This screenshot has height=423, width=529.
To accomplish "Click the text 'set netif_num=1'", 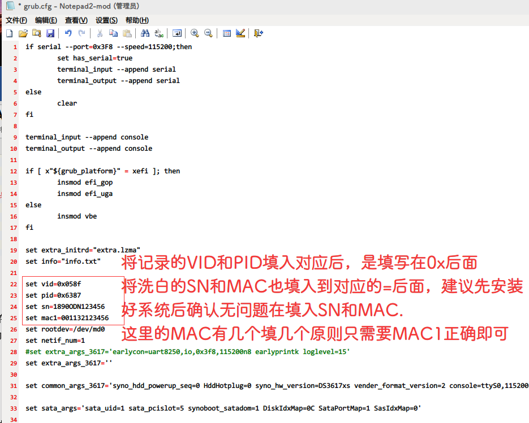I will pyautogui.click(x=55, y=341).
